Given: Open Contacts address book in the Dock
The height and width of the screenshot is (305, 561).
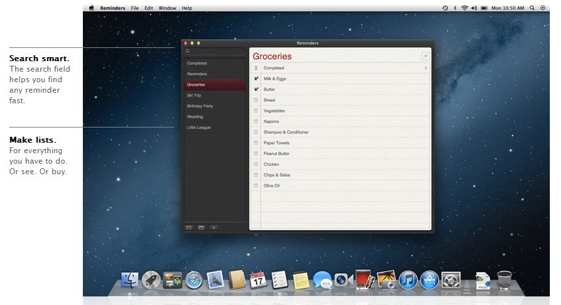Looking at the screenshot, I should click(237, 280).
